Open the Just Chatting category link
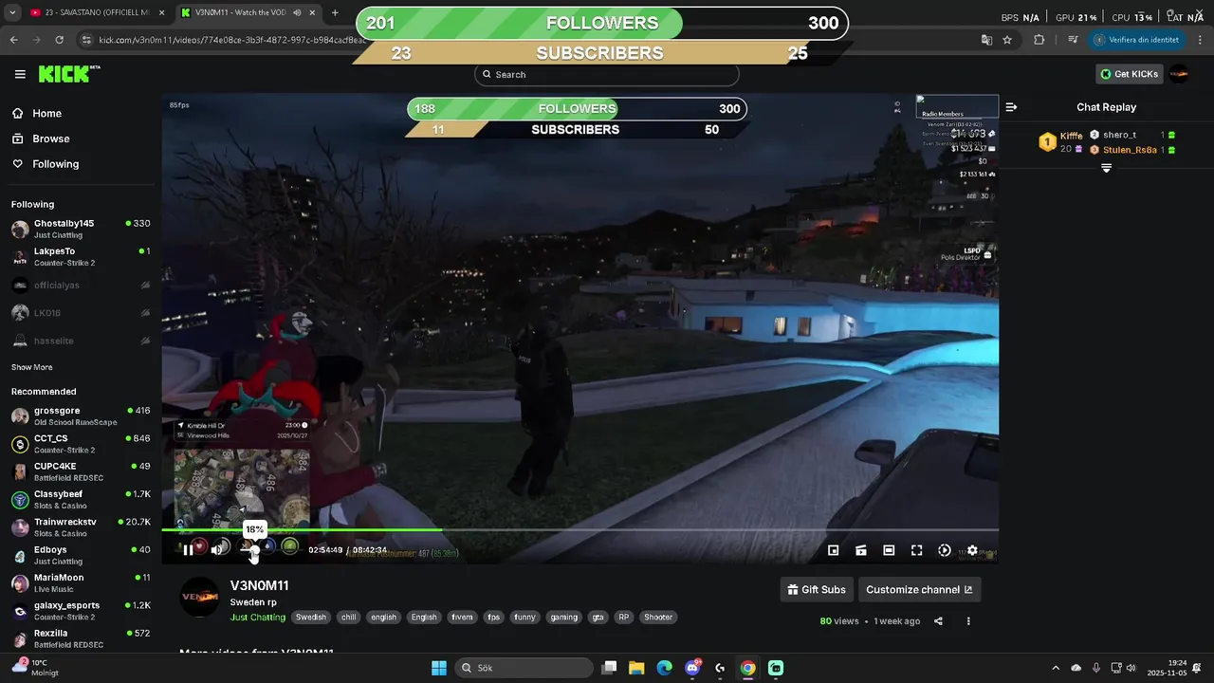 (x=257, y=618)
